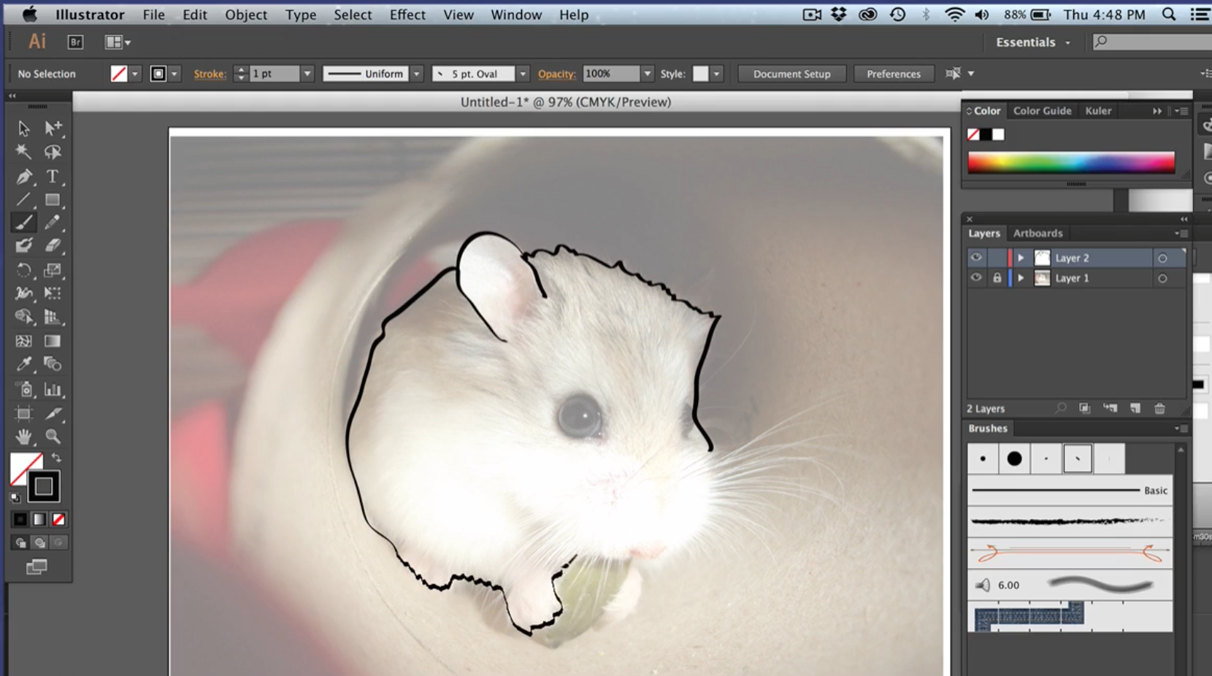The width and height of the screenshot is (1212, 676).
Task: Unlock Layer 1 with the lock icon
Action: (997, 278)
